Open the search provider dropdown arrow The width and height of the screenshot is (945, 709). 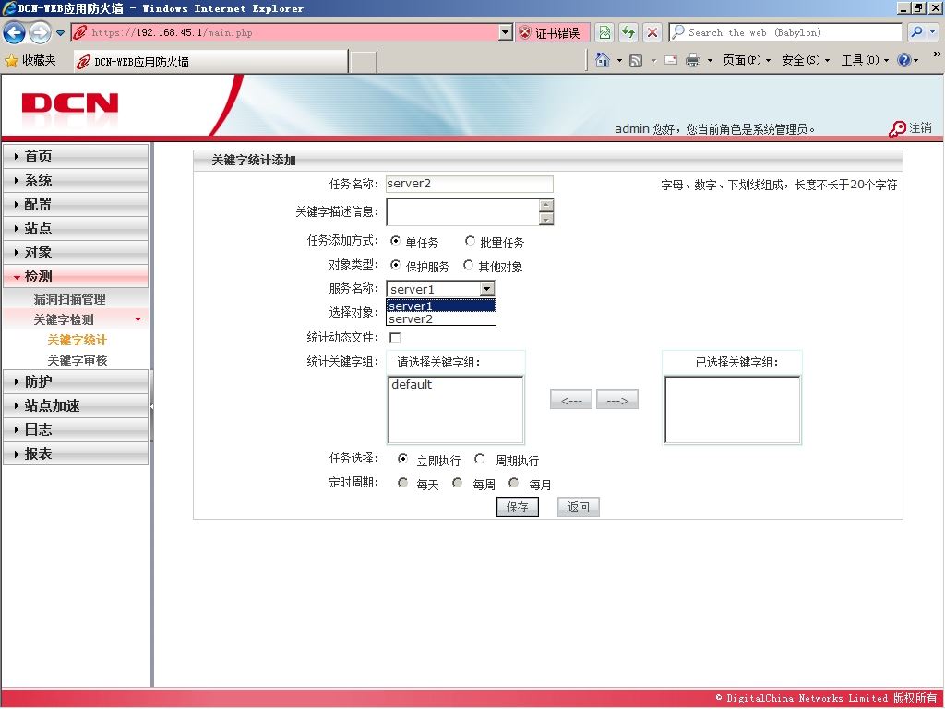click(933, 32)
